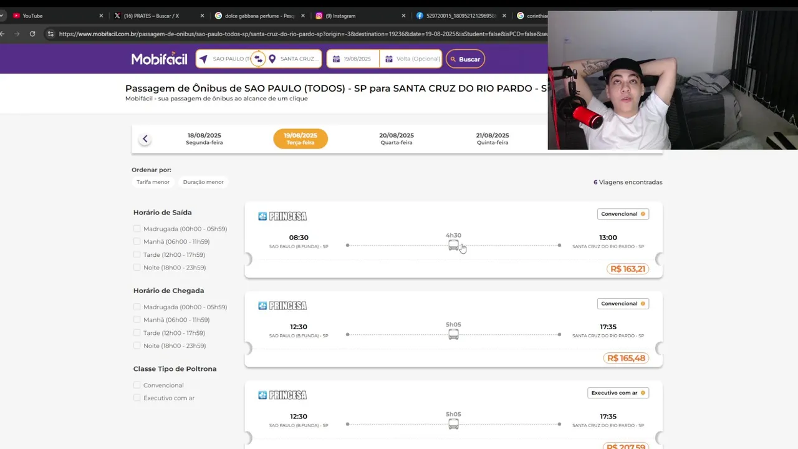Check departure Manhã (06h00 - 11h59)
Screen dimensions: 798x449
click(x=137, y=241)
